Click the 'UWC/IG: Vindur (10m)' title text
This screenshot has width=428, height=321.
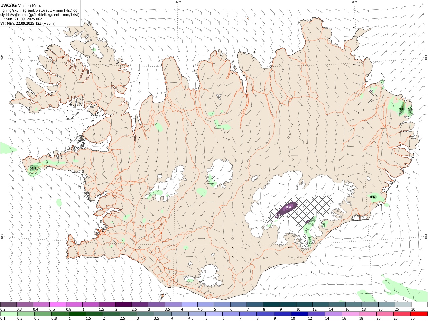tap(21, 5)
